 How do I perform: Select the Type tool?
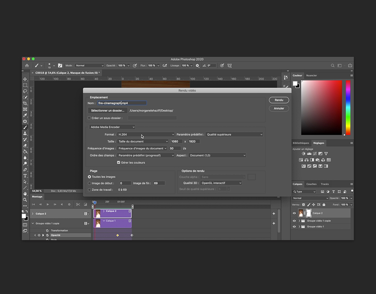25,176
